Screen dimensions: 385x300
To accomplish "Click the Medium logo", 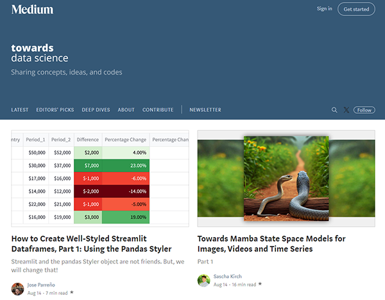I will coord(32,10).
